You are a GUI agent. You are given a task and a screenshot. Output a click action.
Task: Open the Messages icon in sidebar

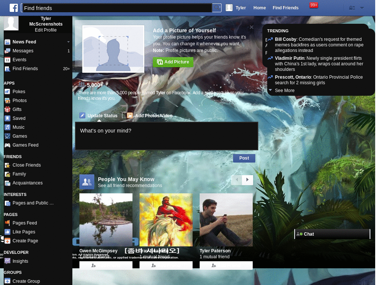(7, 51)
